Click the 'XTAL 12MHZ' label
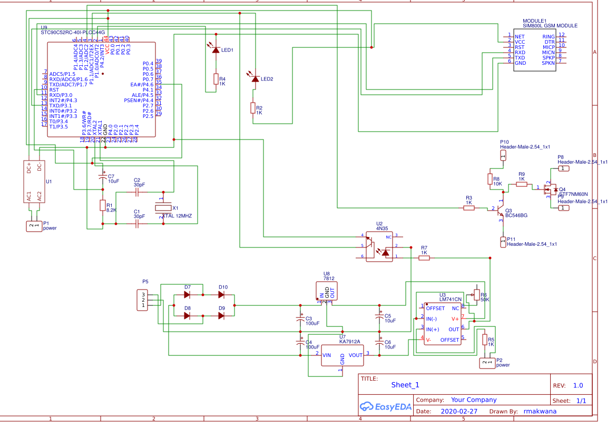This screenshot has height=438, width=616. coord(177,216)
